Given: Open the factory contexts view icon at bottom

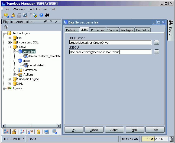Looking at the screenshot, I should tap(14, 132).
